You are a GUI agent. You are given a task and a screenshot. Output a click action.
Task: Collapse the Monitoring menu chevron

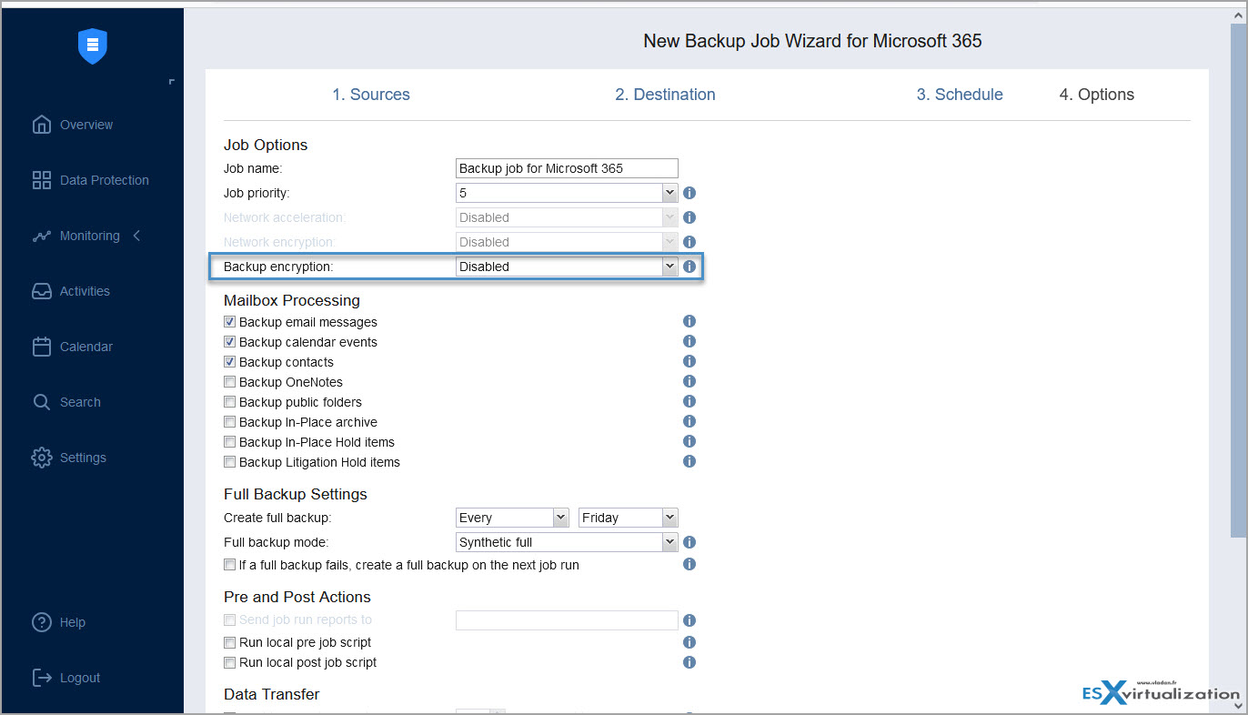click(x=136, y=236)
